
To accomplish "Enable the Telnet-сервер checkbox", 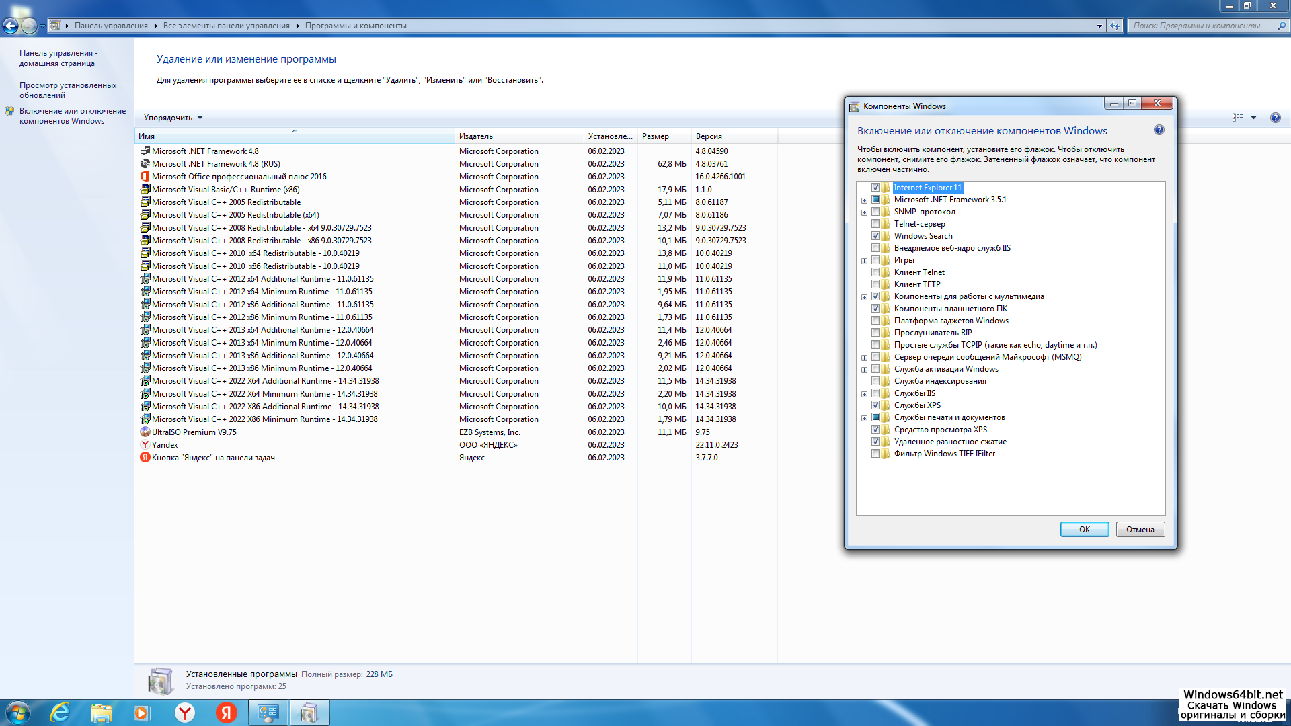I will (x=875, y=224).
